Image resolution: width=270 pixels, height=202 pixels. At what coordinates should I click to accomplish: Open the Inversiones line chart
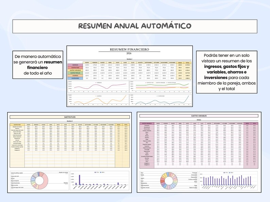tap(161, 100)
